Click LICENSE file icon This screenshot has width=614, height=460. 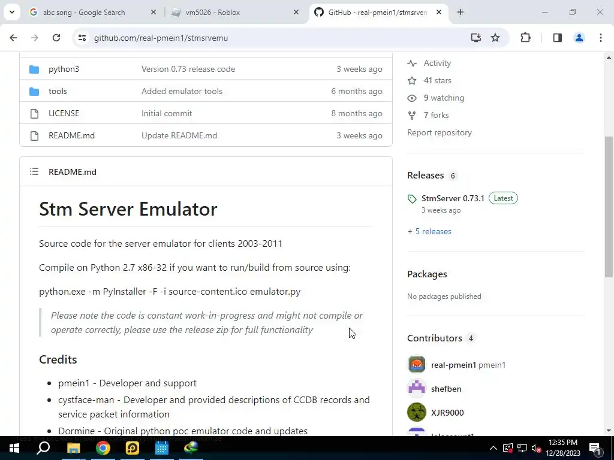tap(34, 113)
